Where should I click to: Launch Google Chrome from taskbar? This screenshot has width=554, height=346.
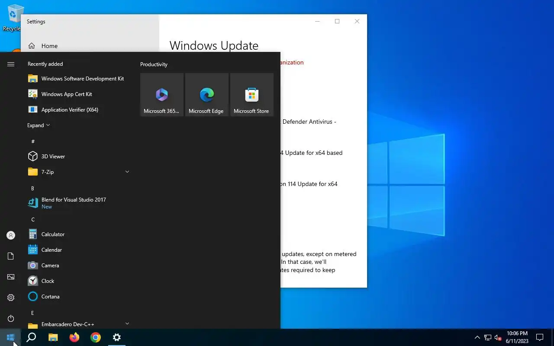(95, 337)
